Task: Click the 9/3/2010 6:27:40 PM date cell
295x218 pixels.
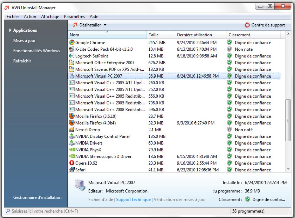Action: point(196,123)
